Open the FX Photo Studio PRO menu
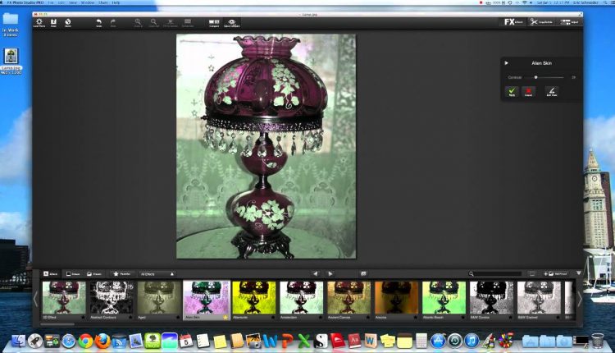Image resolution: width=615 pixels, height=353 pixels. (x=25, y=2)
